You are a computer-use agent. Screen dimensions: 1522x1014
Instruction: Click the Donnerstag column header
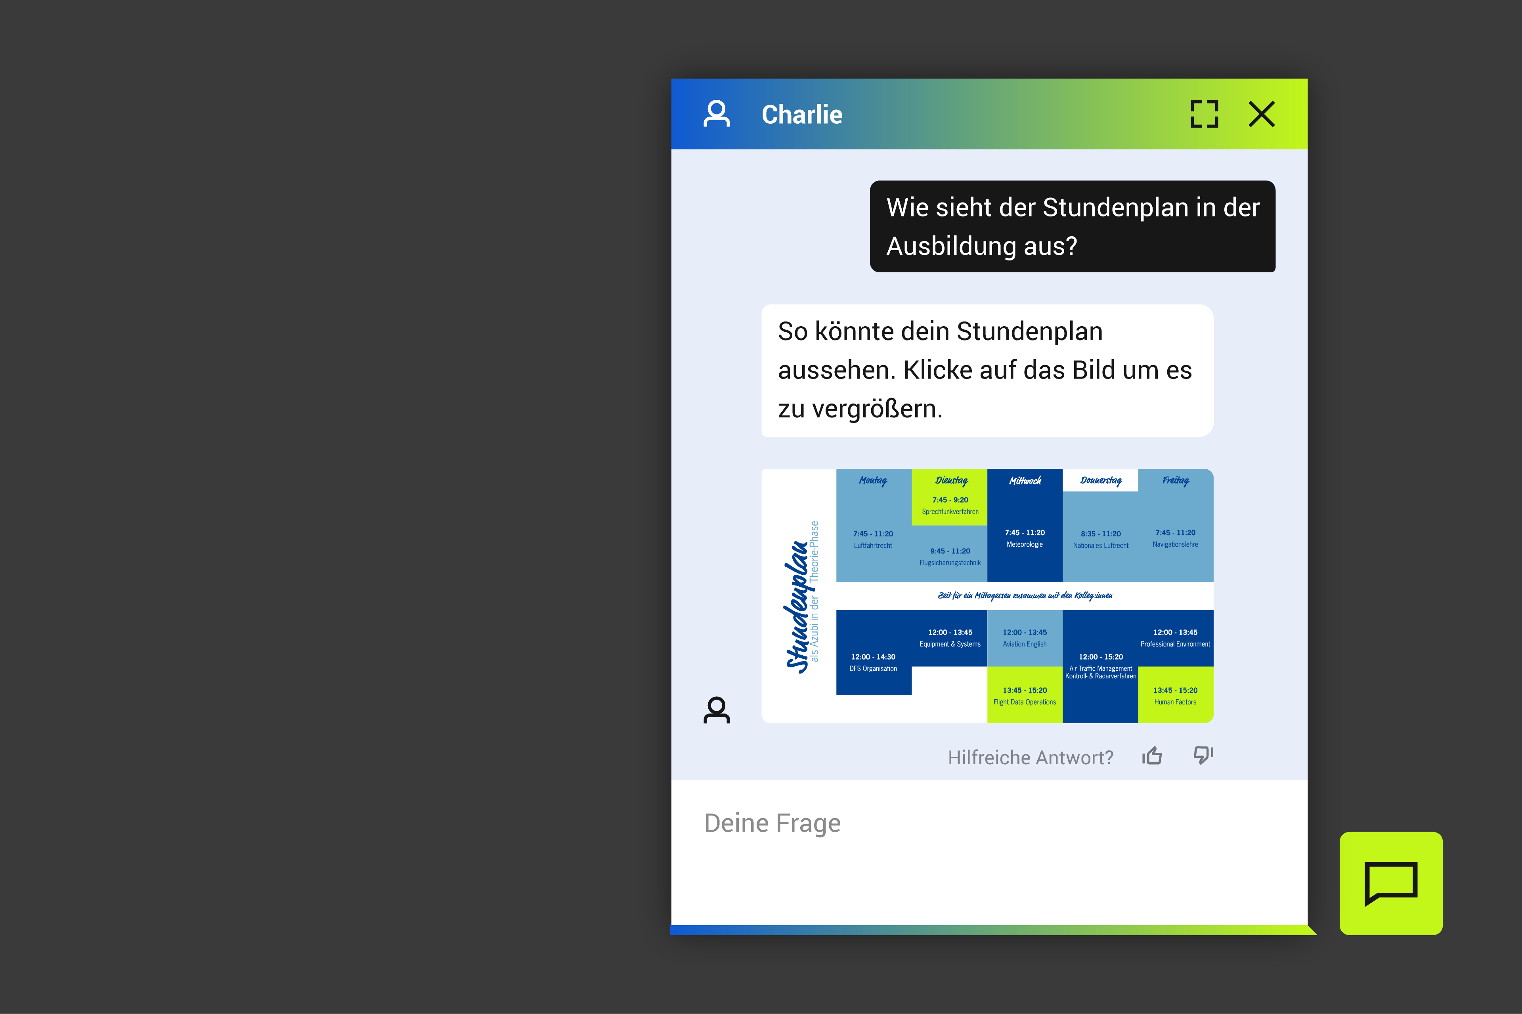[1100, 480]
